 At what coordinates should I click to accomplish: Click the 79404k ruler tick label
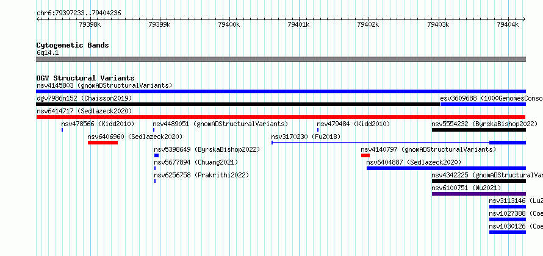point(508,24)
